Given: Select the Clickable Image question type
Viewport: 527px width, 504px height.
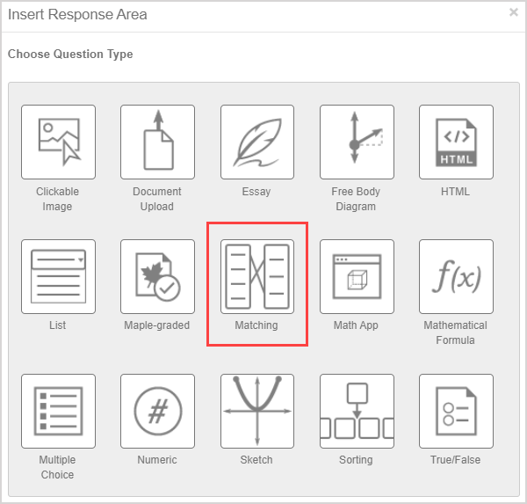Looking at the screenshot, I should [x=58, y=142].
